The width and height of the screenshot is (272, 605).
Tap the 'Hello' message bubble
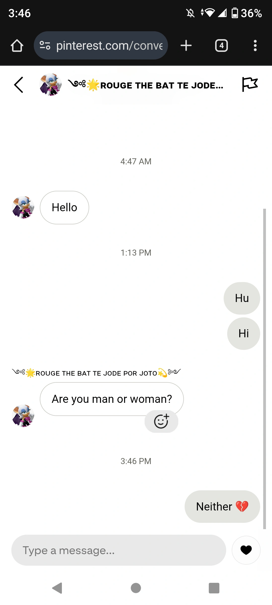[x=64, y=207]
